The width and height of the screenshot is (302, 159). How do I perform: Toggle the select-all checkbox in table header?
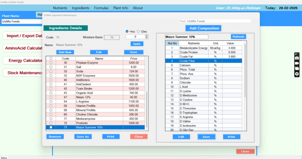[x=51, y=58]
